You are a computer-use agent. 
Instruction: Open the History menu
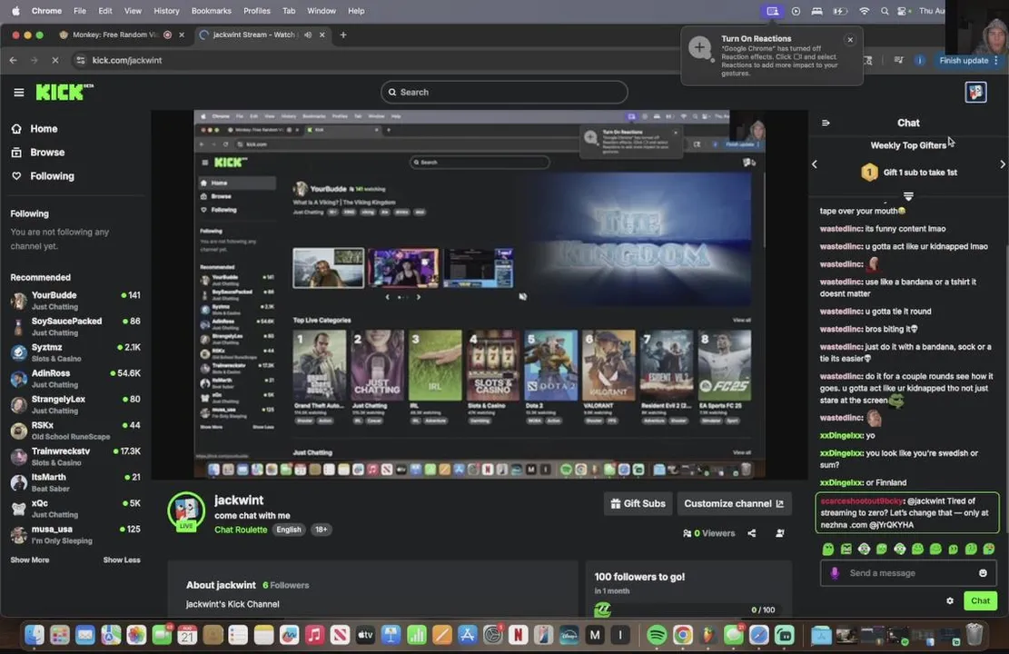coord(166,11)
